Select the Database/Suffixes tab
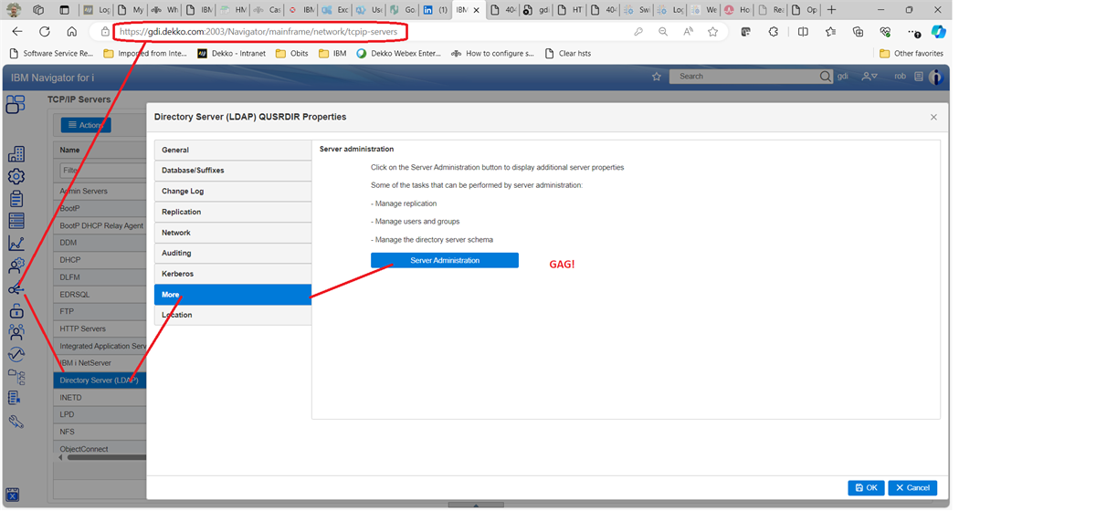The image size is (1096, 521). pos(233,171)
